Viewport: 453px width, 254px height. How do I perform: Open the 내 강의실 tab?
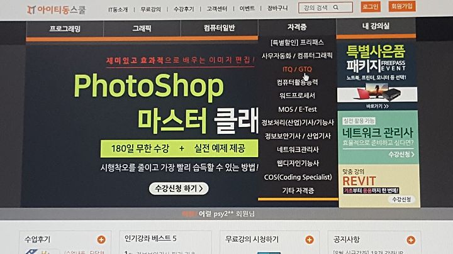coord(376,26)
